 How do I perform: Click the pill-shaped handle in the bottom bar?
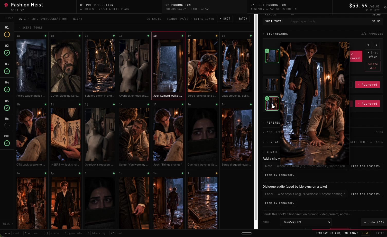247,233
